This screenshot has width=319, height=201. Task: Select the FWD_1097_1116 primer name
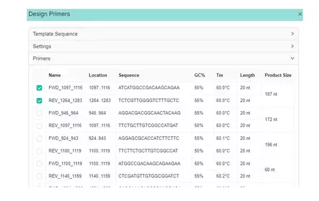[65, 88]
